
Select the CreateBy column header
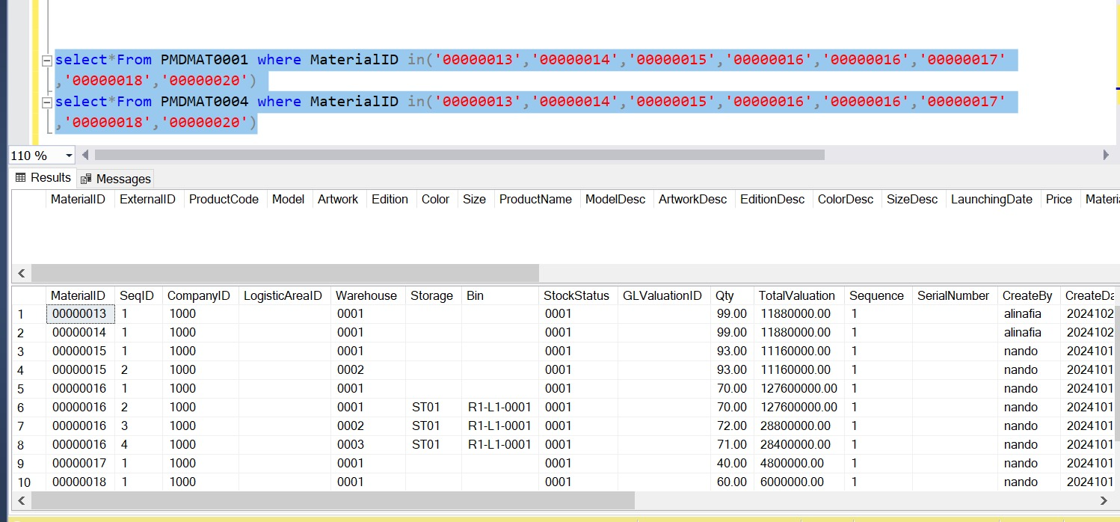pos(1027,296)
